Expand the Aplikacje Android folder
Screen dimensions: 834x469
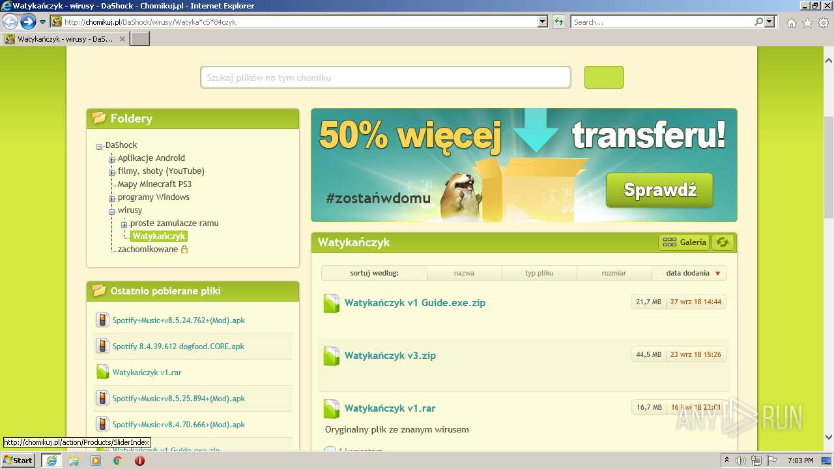tap(112, 160)
